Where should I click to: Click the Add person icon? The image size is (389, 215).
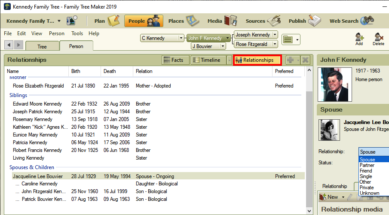(359, 39)
